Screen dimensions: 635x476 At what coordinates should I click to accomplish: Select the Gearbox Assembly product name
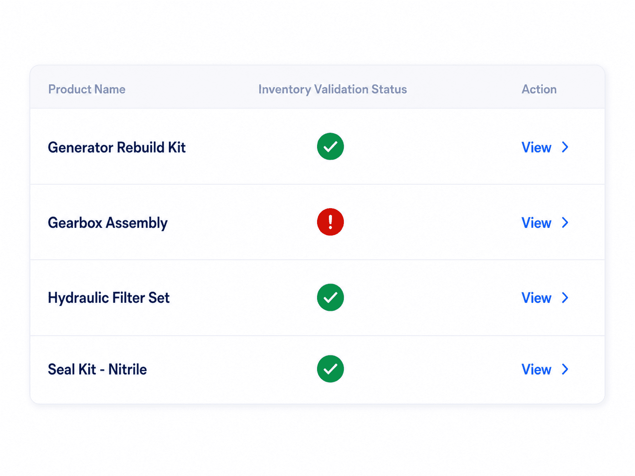(107, 223)
